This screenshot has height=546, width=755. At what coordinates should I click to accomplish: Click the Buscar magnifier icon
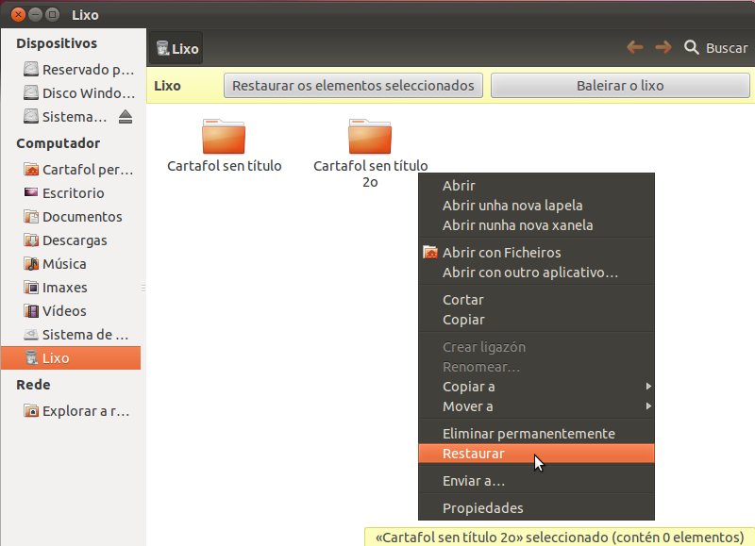[x=692, y=47]
